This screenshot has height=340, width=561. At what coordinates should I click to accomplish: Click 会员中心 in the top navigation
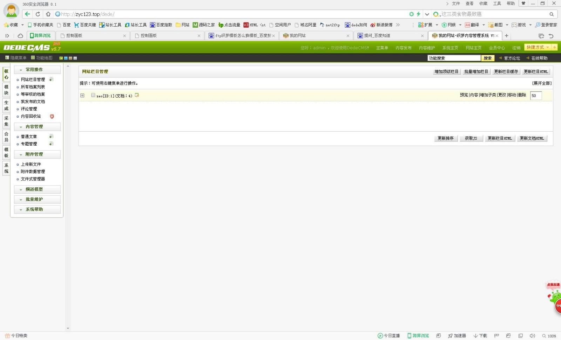pos(497,48)
